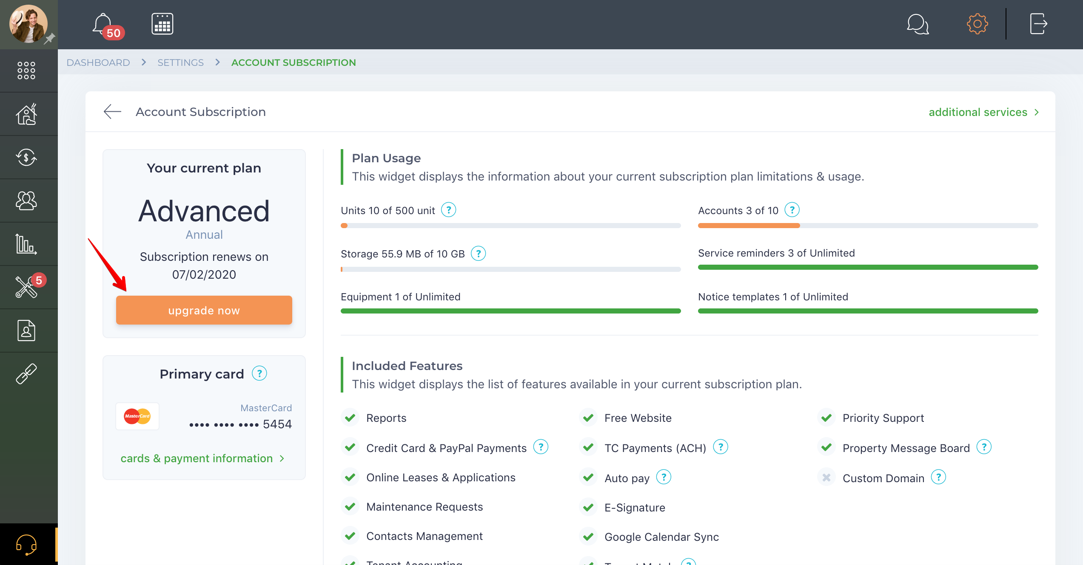Click the Accounts usage progress bar

click(868, 226)
